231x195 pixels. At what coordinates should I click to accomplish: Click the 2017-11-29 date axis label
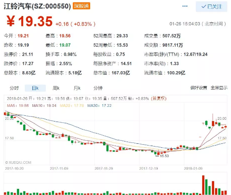(104, 168)
